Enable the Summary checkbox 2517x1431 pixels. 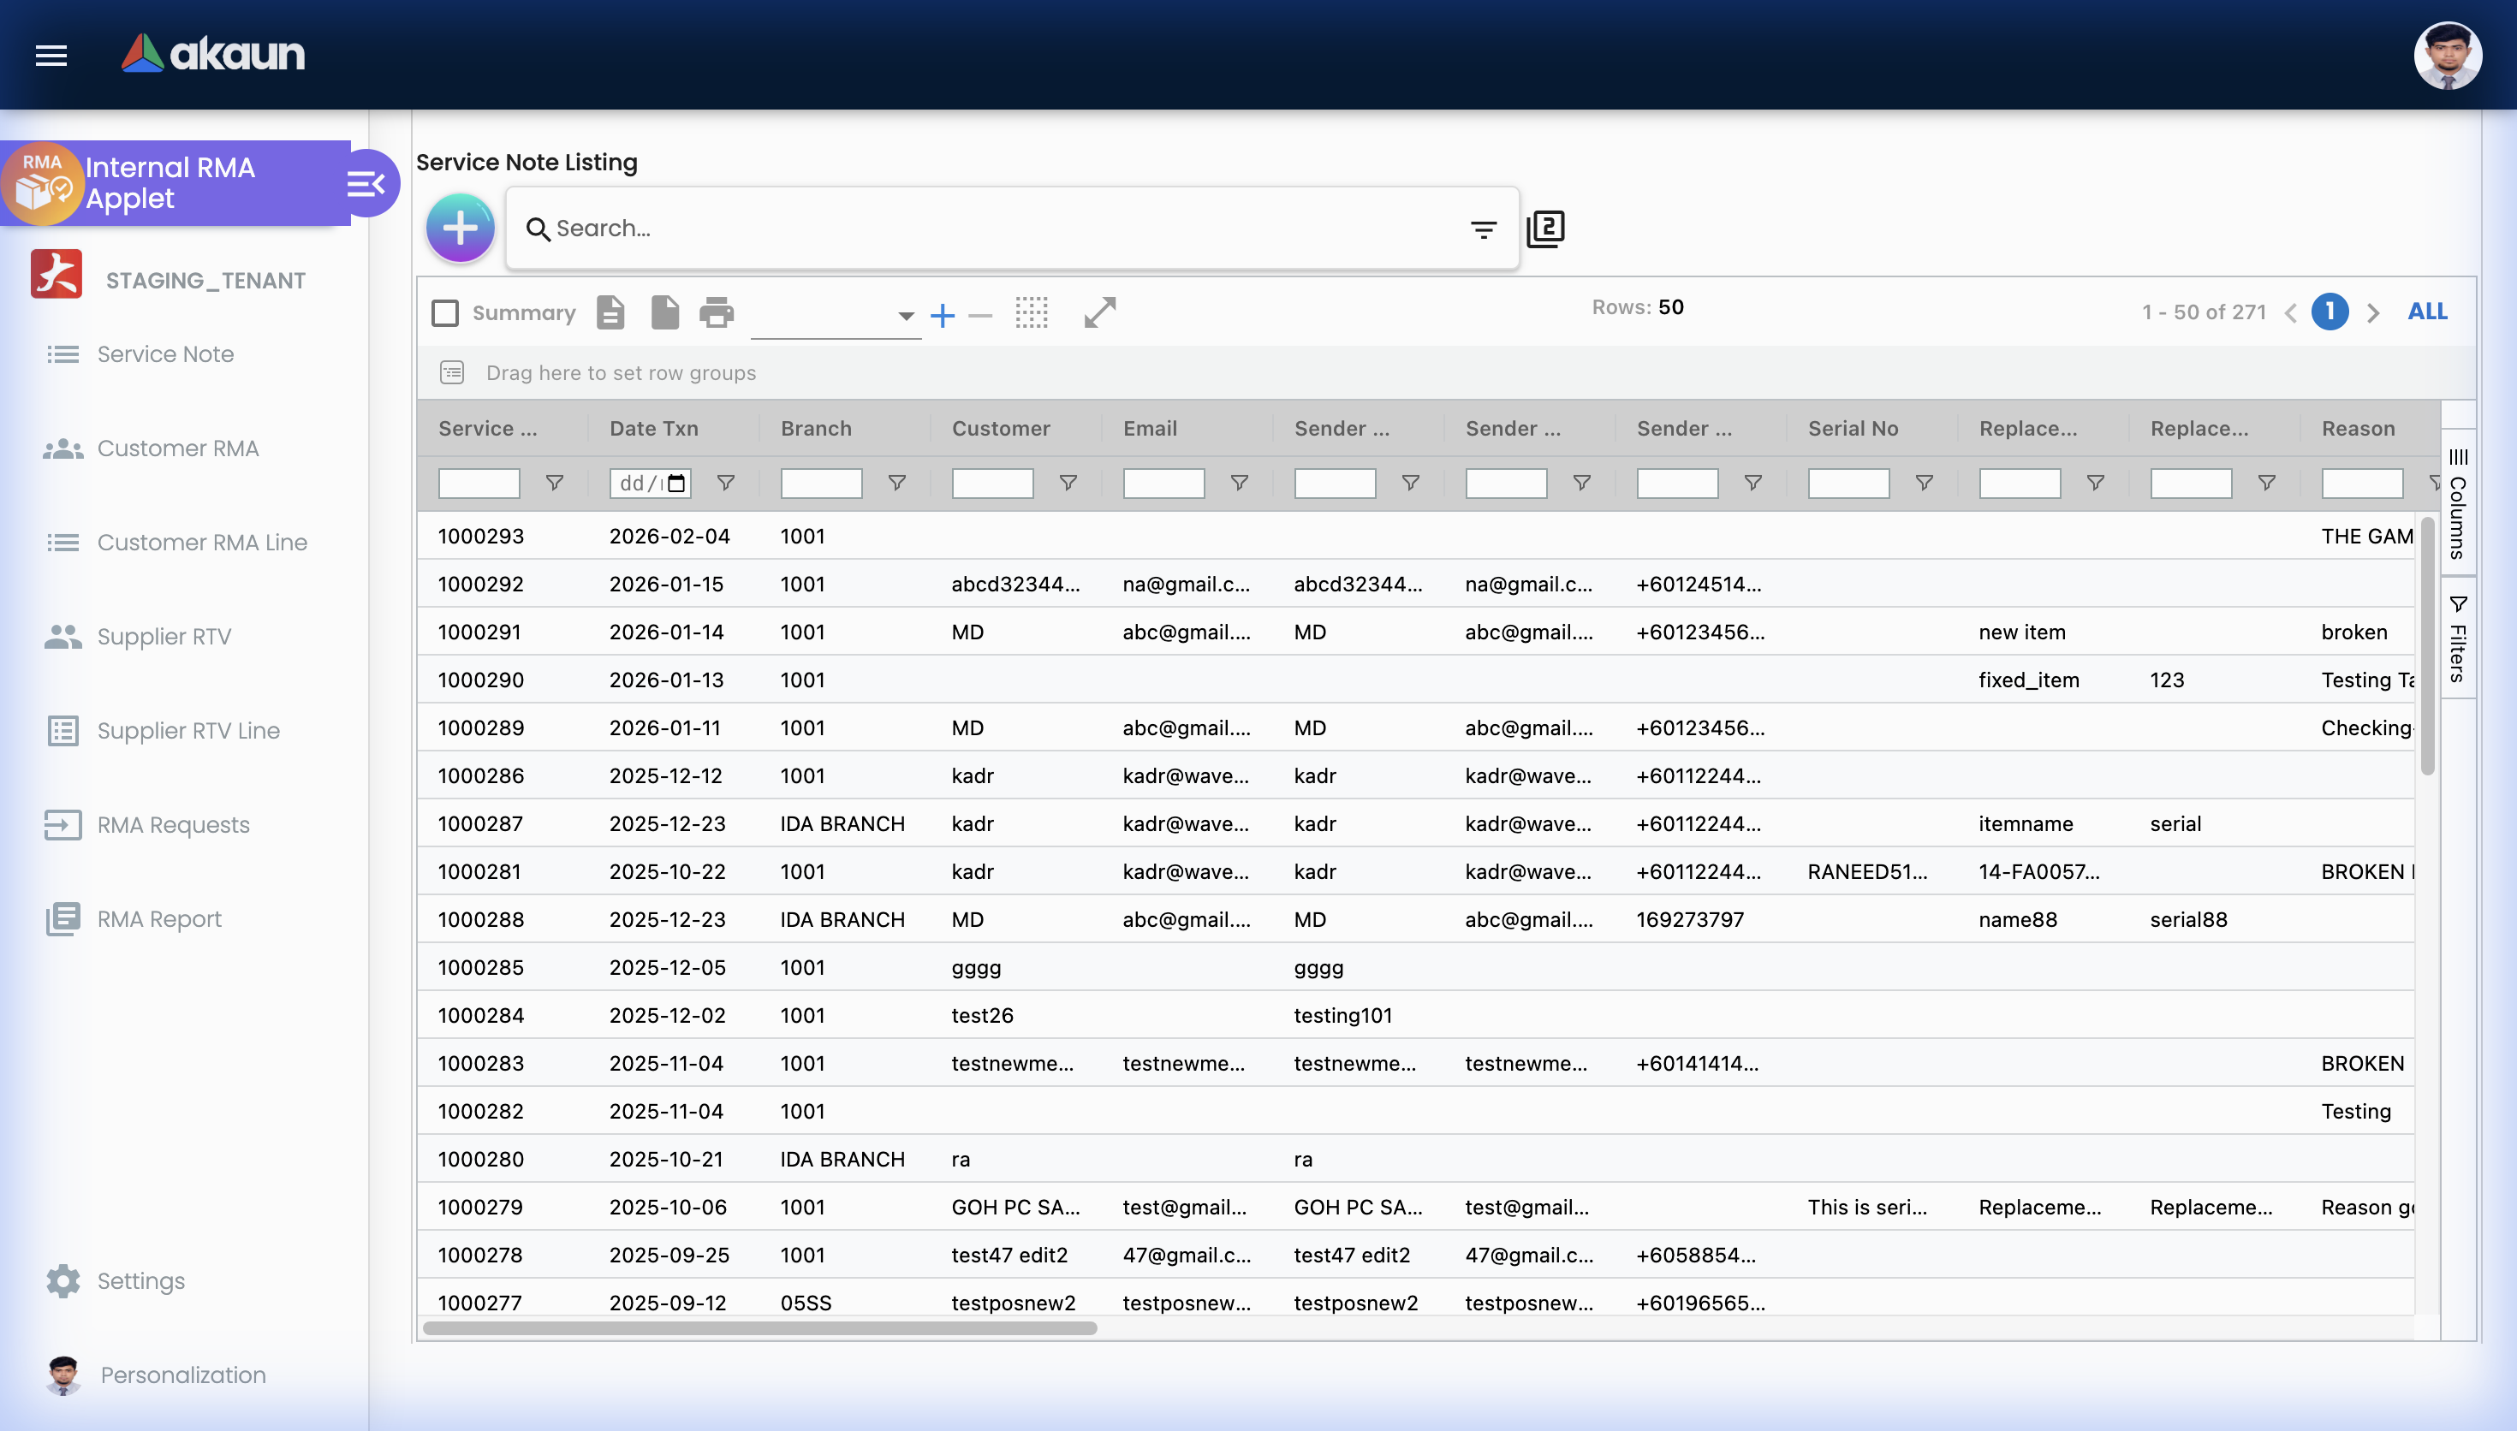(x=445, y=312)
